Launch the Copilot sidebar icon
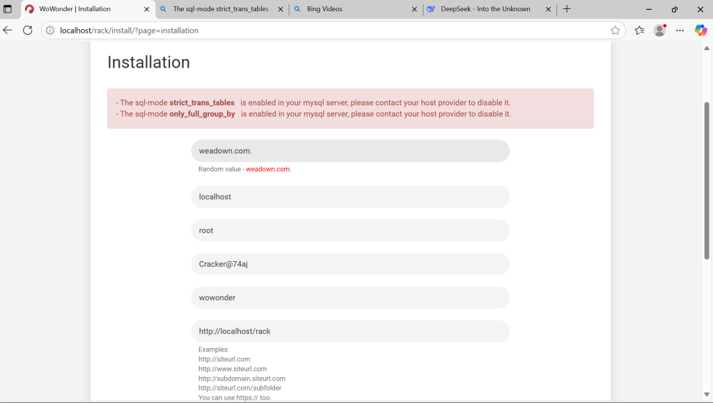The width and height of the screenshot is (713, 403). tap(700, 31)
